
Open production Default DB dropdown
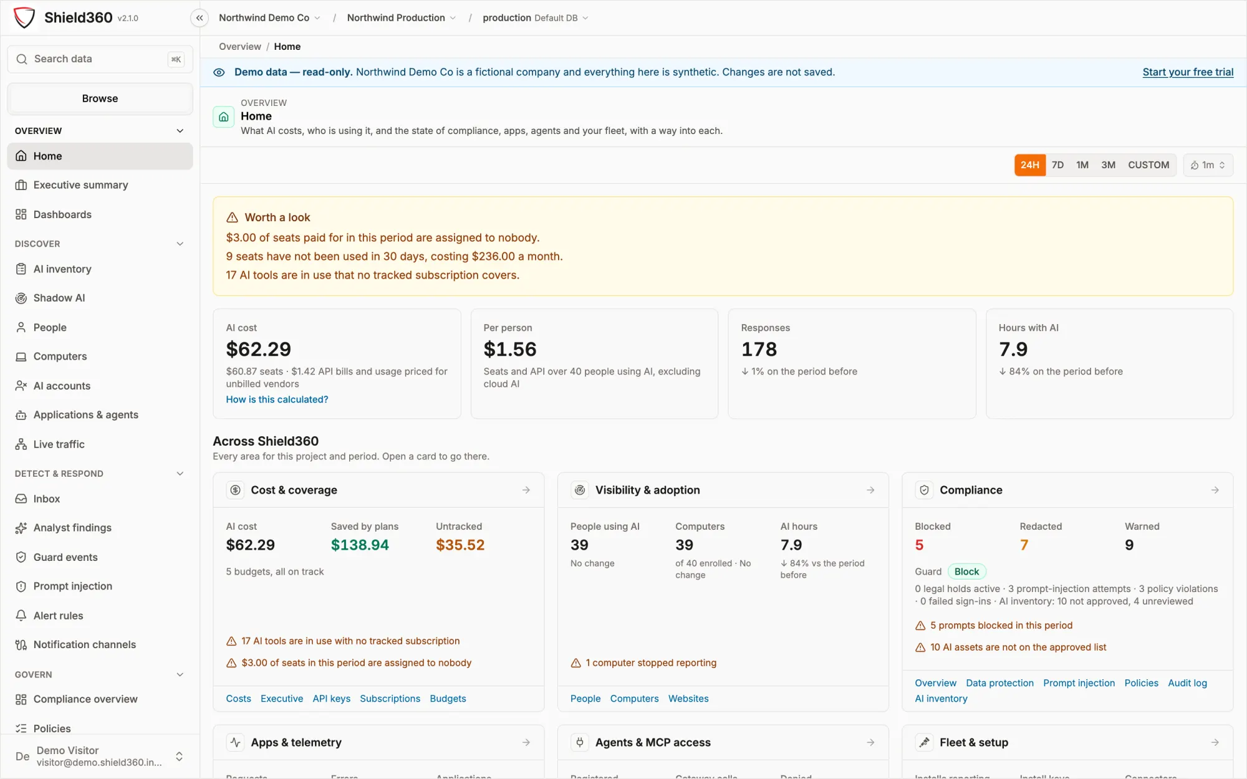pyautogui.click(x=536, y=18)
